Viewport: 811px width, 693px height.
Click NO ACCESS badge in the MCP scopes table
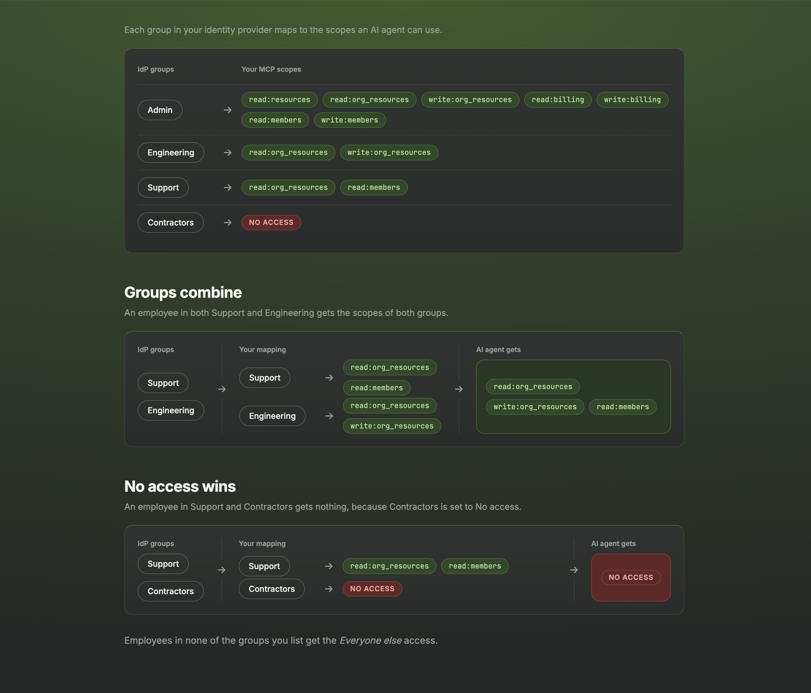271,223
